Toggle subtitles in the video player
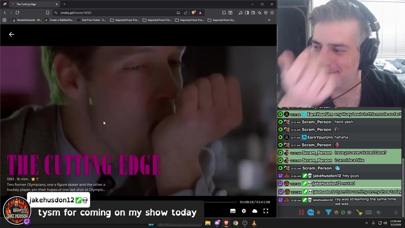The image size is (405, 228). [x=233, y=211]
